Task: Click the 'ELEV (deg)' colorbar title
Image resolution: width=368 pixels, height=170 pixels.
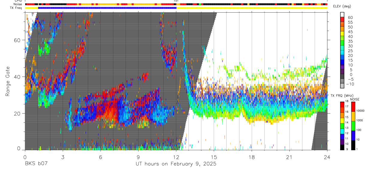Action: [342, 6]
